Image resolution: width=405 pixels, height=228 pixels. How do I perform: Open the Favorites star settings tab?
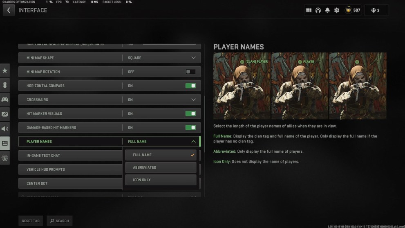pyautogui.click(x=5, y=71)
